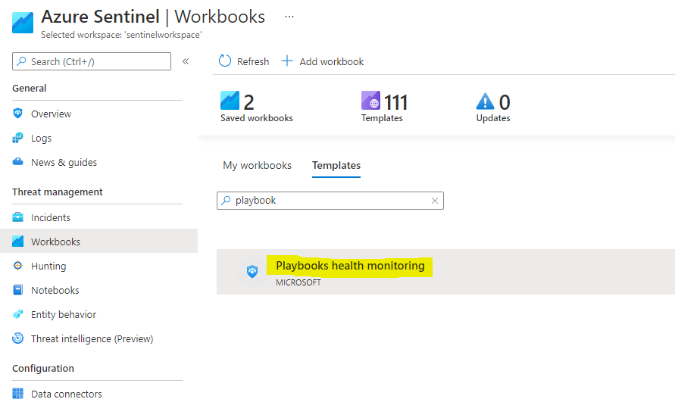Click the MICROSOFT publisher label

(298, 282)
